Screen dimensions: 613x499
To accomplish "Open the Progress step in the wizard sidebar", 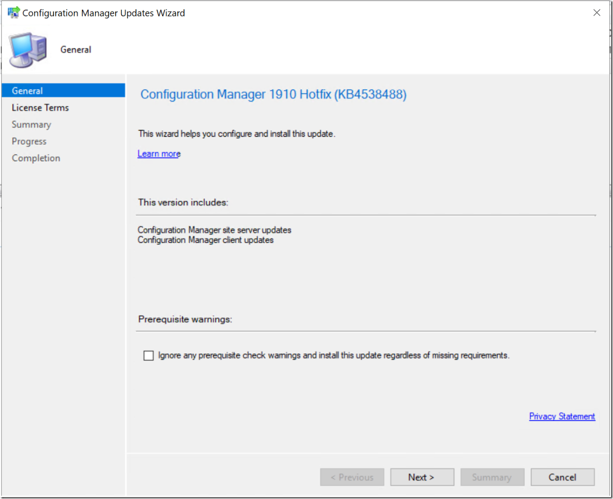I will pyautogui.click(x=29, y=141).
